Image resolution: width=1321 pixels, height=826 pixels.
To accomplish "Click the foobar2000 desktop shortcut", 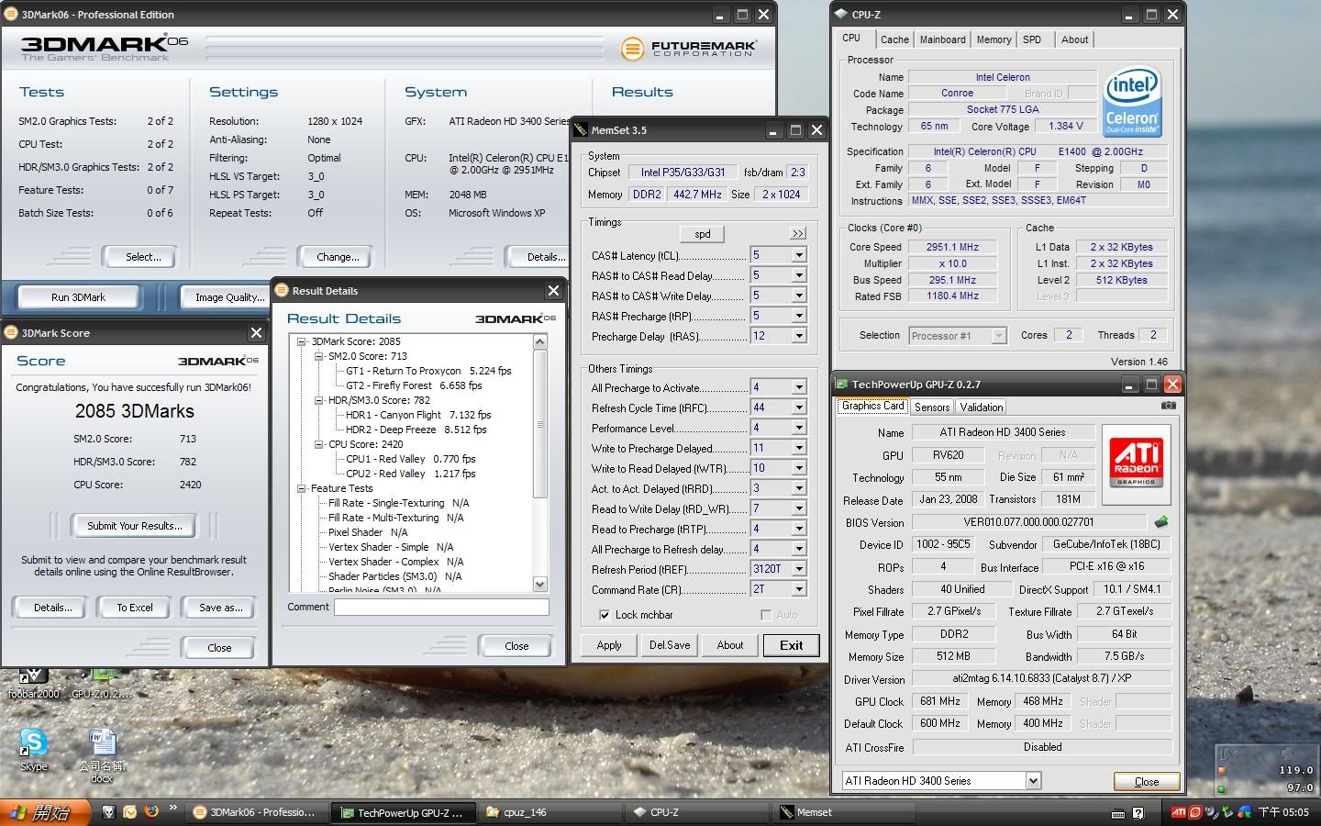I will 33,685.
